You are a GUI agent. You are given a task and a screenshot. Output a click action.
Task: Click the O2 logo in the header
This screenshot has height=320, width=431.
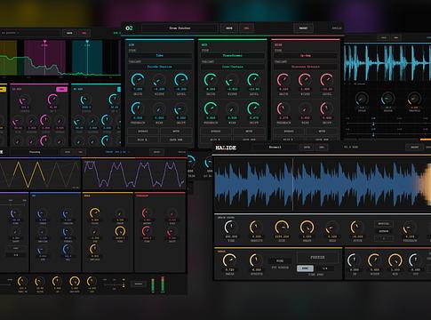pos(129,28)
